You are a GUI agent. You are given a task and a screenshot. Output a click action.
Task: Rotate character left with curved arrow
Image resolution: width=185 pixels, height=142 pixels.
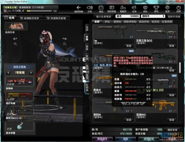(x=15, y=39)
